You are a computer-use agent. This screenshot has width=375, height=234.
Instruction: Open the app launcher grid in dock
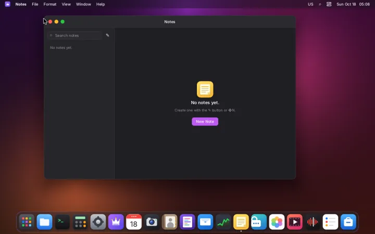(27, 222)
